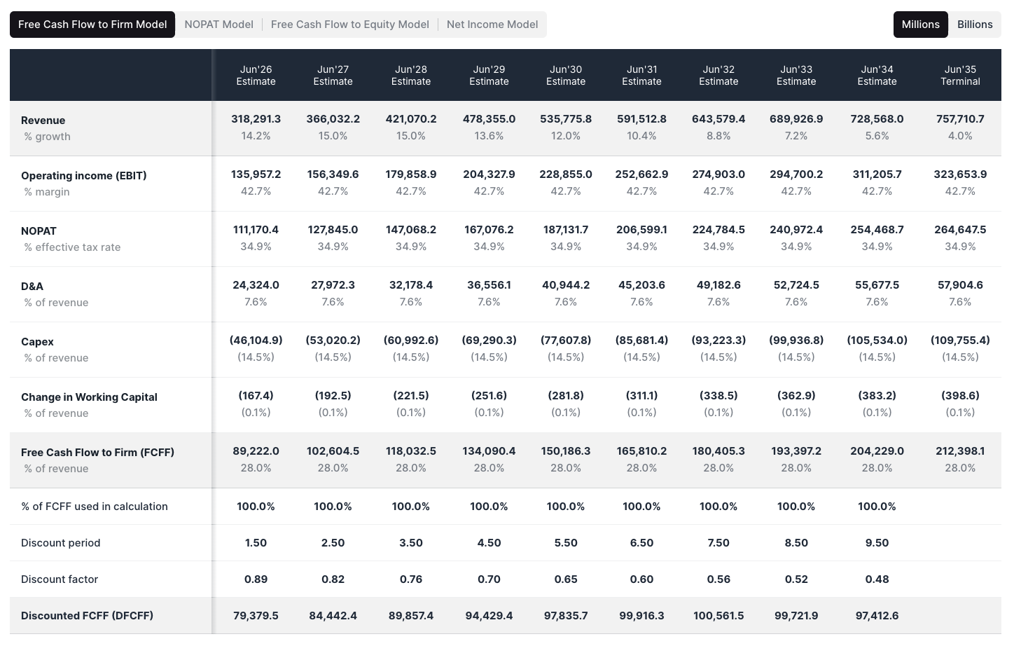Select the Discount period row label

tap(61, 542)
